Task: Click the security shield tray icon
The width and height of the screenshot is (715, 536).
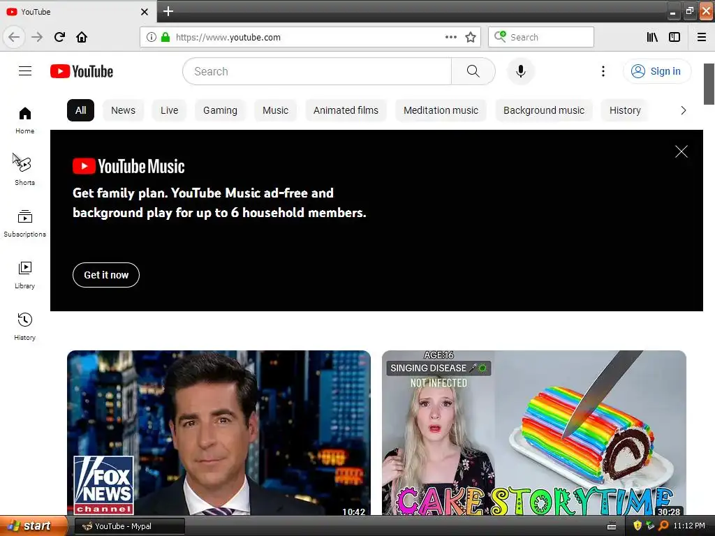Action: pyautogui.click(x=637, y=526)
